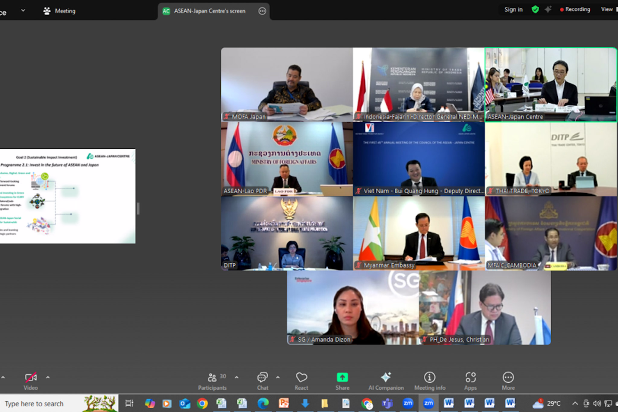
Task: Click the Windows search box
Action: pos(59,404)
